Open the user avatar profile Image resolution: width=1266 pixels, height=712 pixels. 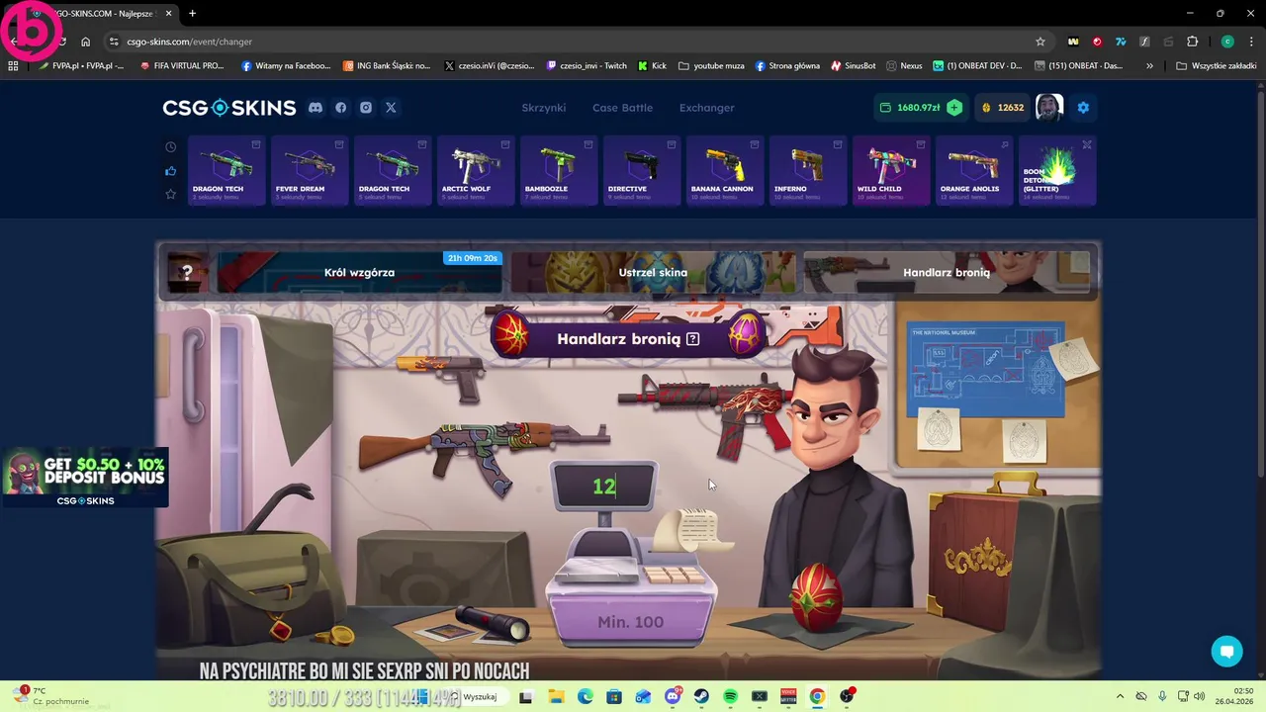click(1049, 108)
